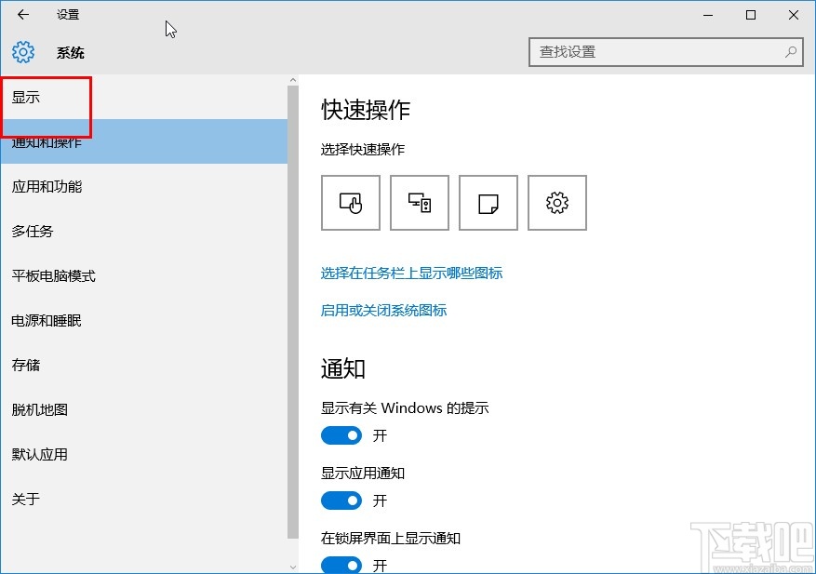The width and height of the screenshot is (816, 574).
Task: Click the back arrow in the title bar
Action: 21,15
